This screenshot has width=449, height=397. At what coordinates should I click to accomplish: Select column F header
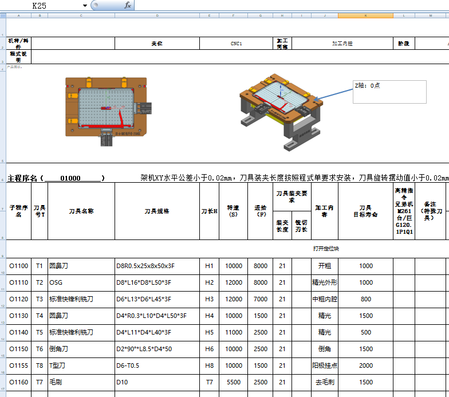pos(233,15)
